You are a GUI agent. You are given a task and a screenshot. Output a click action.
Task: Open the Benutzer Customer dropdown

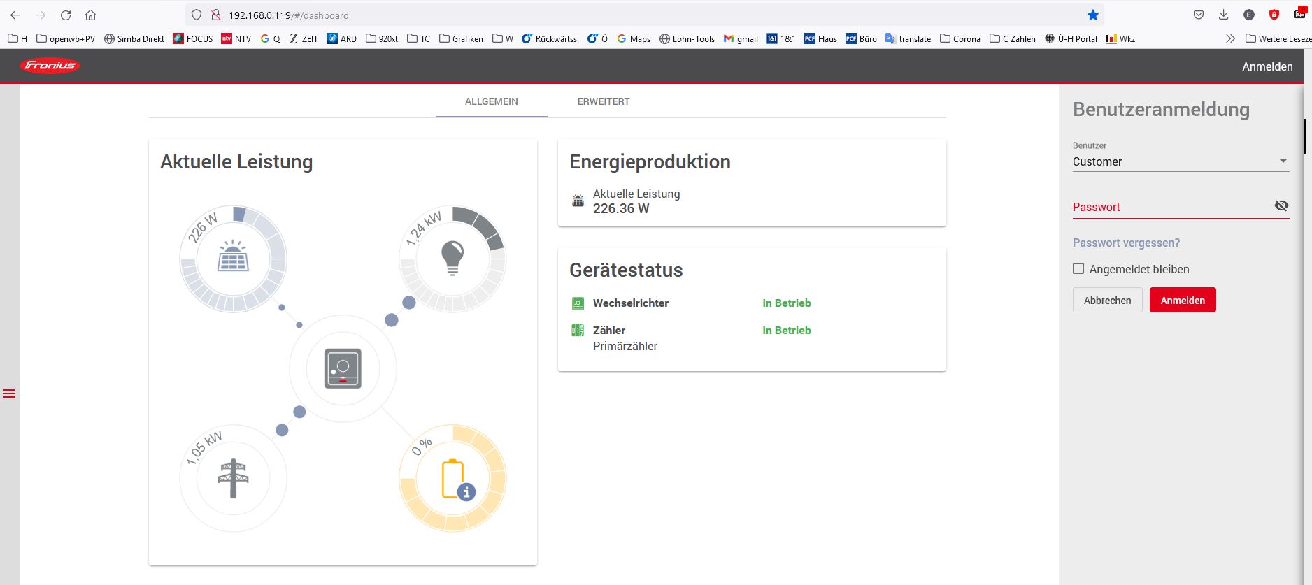pos(1180,161)
